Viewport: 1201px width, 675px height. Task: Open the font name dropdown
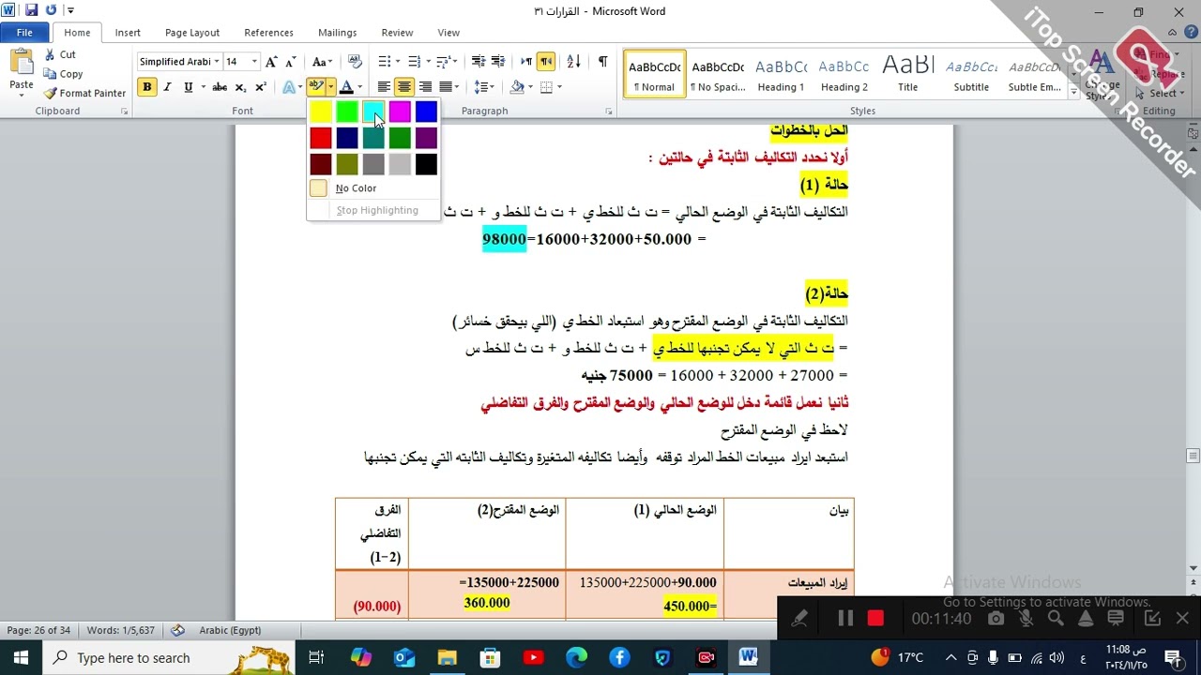[217, 62]
